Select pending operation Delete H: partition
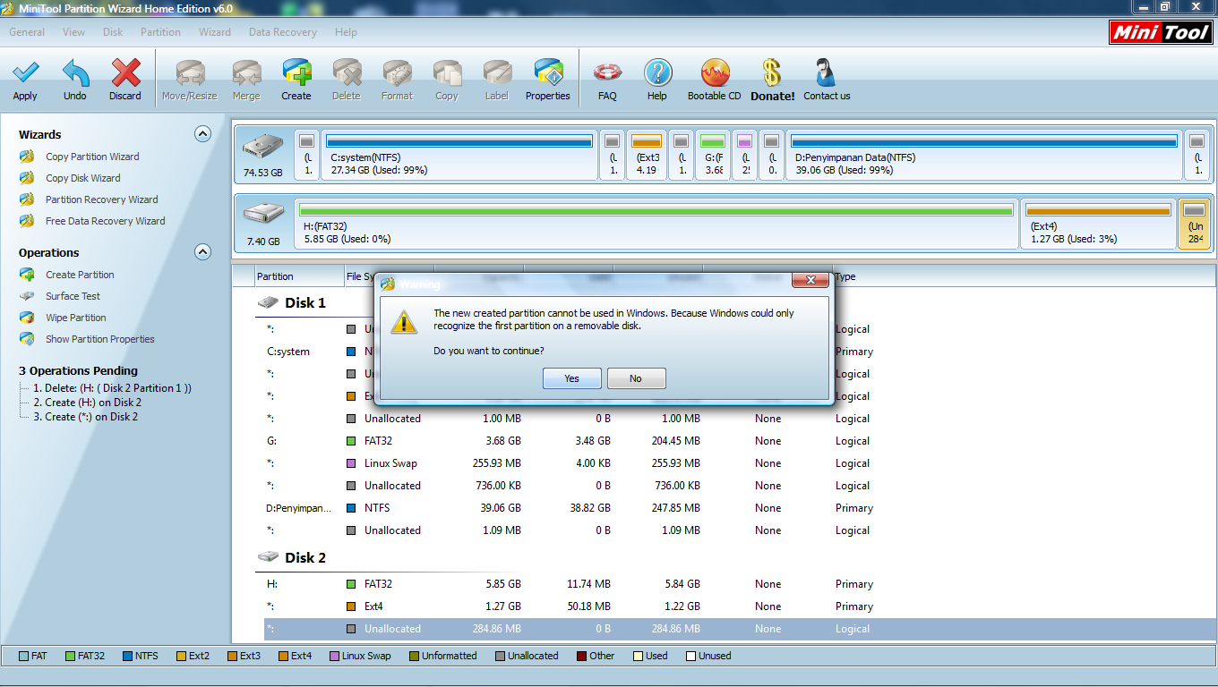Viewport: 1218px width, 687px height. tap(112, 388)
